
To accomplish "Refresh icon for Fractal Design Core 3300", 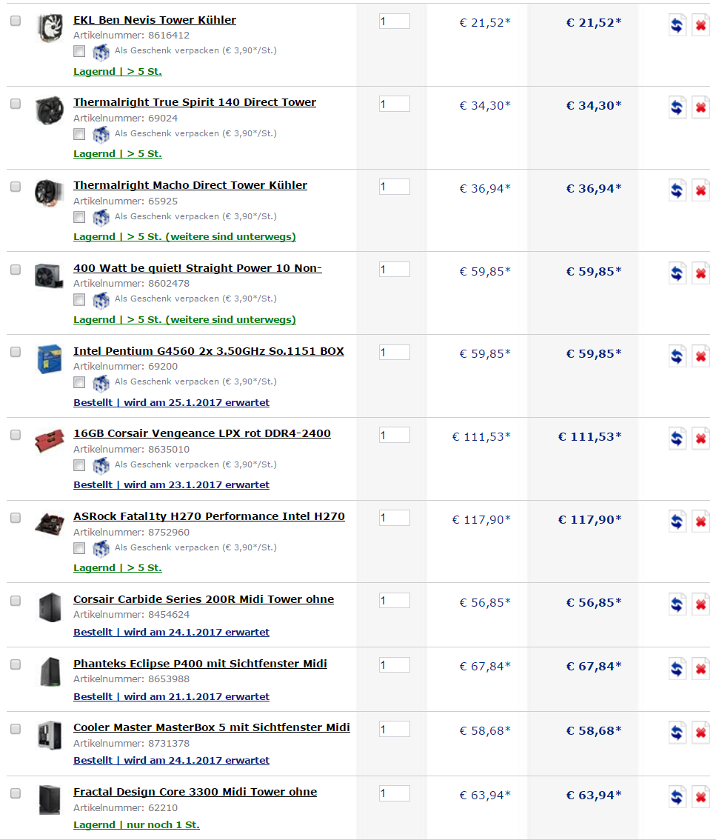I will [677, 797].
